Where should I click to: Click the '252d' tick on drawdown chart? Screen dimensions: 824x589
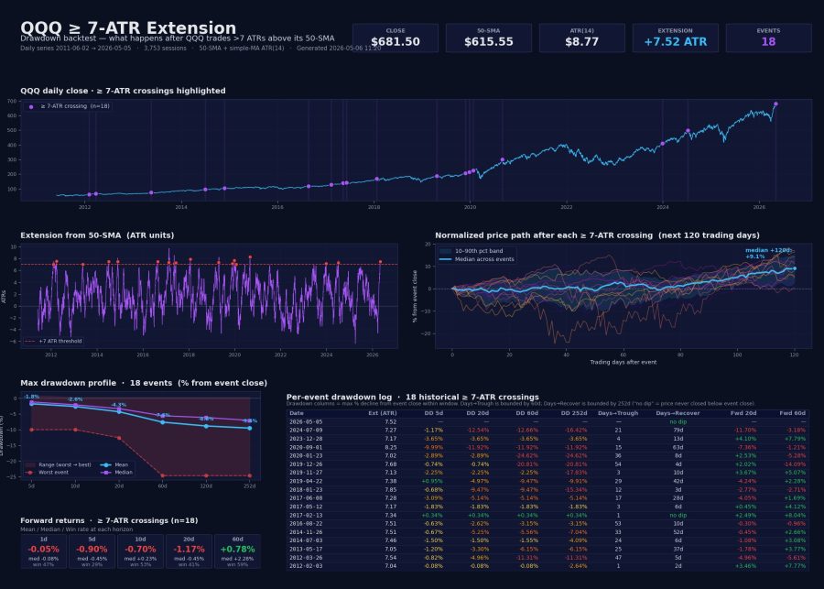tap(249, 485)
